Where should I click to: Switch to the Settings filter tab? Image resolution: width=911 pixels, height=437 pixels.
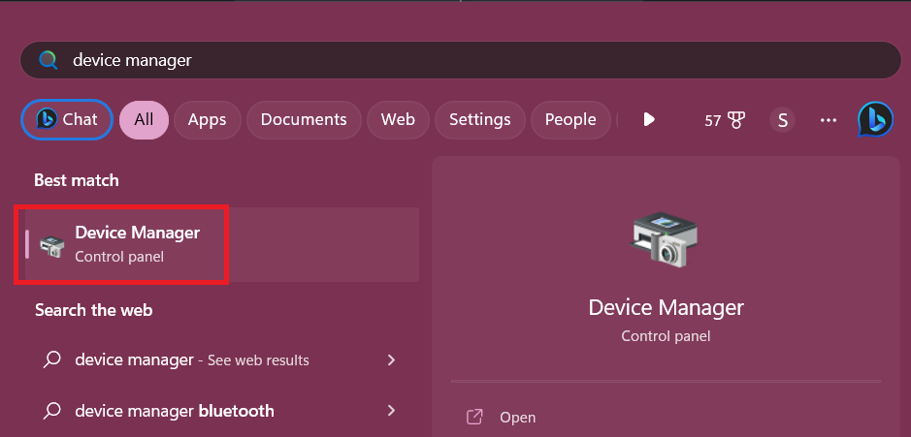[x=479, y=119]
